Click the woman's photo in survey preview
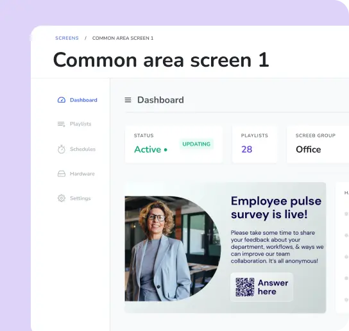 (x=173, y=249)
